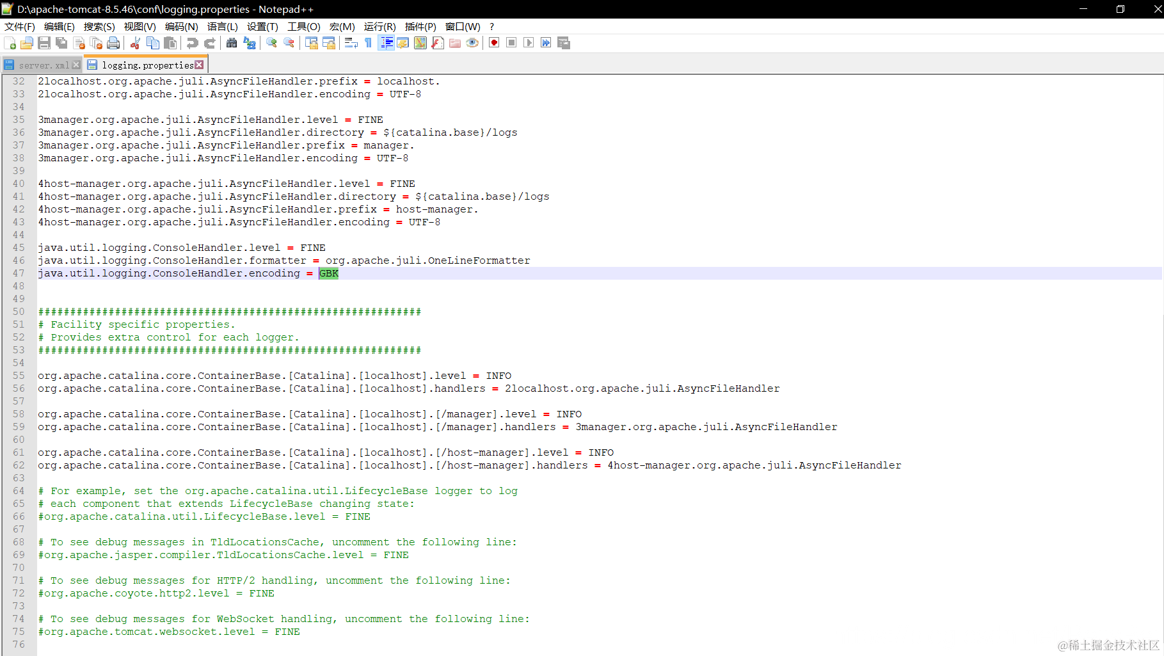Screen dimensions: 1164x656
Task: Open the 设置(T) menu
Action: [262, 27]
